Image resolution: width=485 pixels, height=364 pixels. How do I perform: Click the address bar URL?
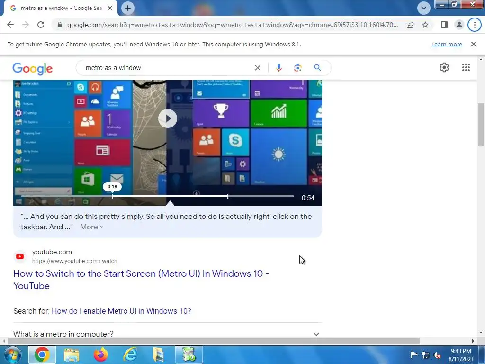coord(232,25)
